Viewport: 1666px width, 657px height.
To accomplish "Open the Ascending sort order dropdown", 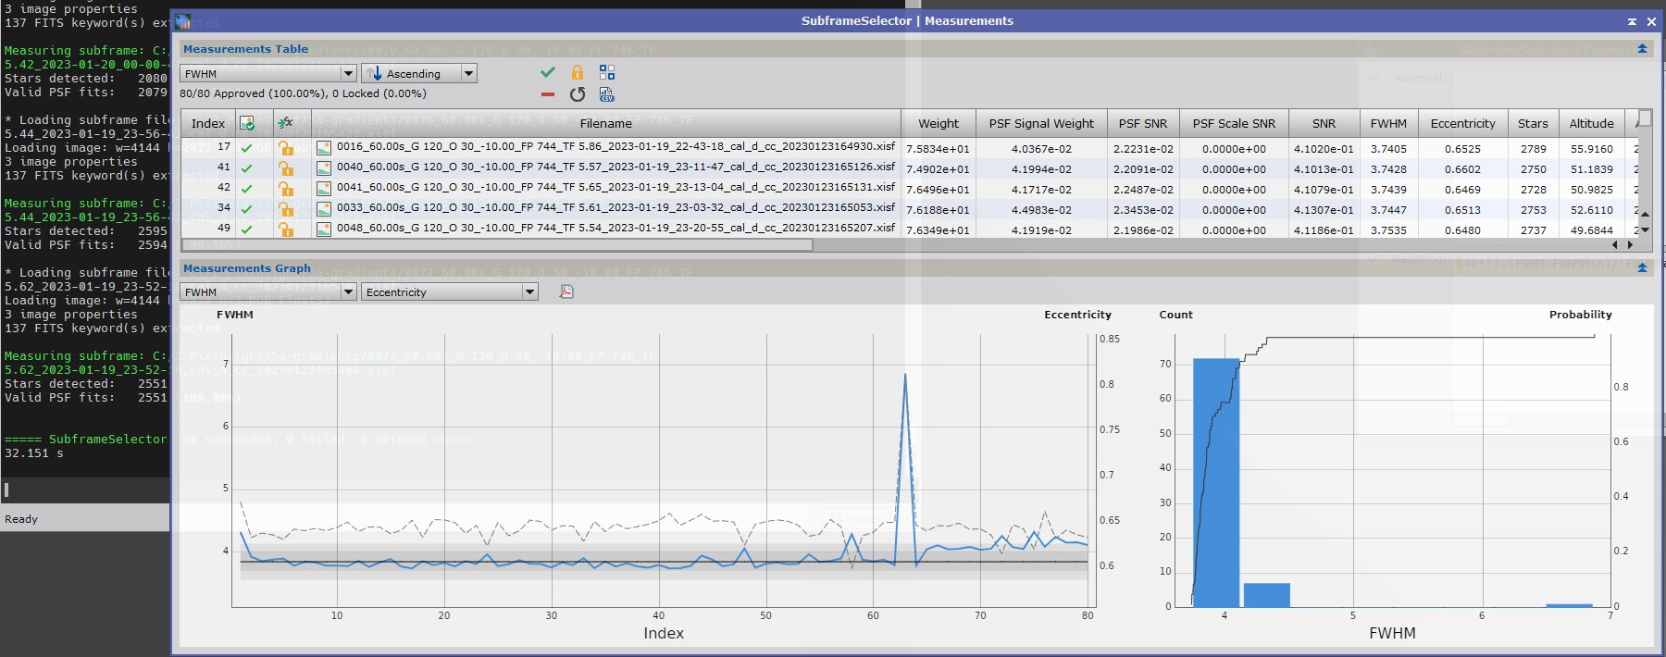I will pyautogui.click(x=419, y=74).
